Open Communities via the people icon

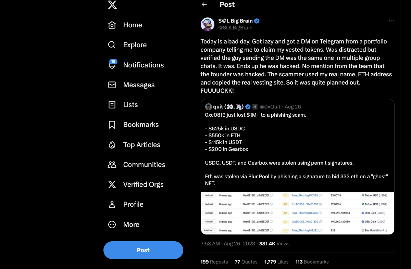coord(112,164)
